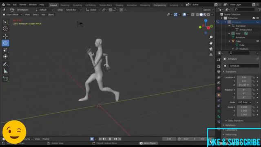Open View Layer properties tab
The width and height of the screenshot is (261, 147).
219,77
